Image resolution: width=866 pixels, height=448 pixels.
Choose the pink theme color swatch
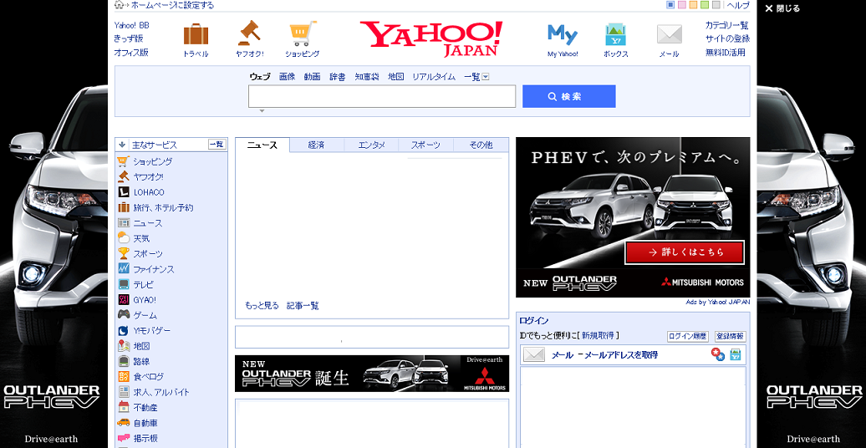(x=682, y=5)
